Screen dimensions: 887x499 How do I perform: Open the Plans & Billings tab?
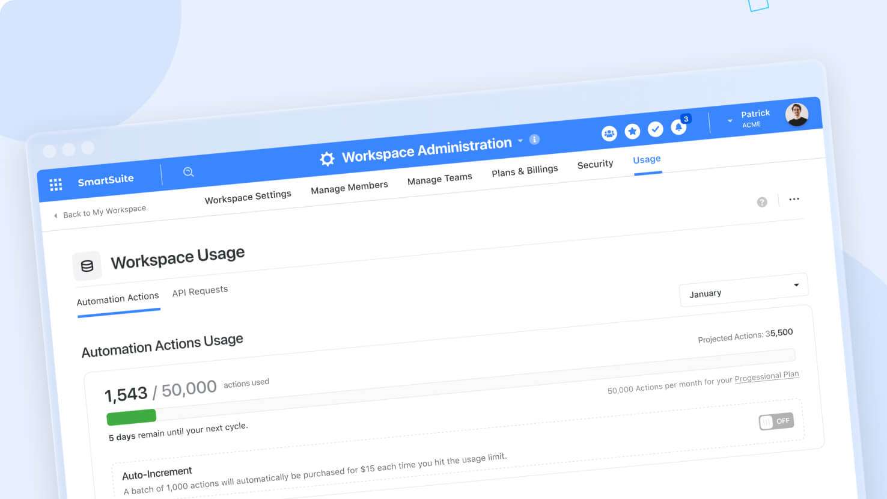pyautogui.click(x=525, y=171)
